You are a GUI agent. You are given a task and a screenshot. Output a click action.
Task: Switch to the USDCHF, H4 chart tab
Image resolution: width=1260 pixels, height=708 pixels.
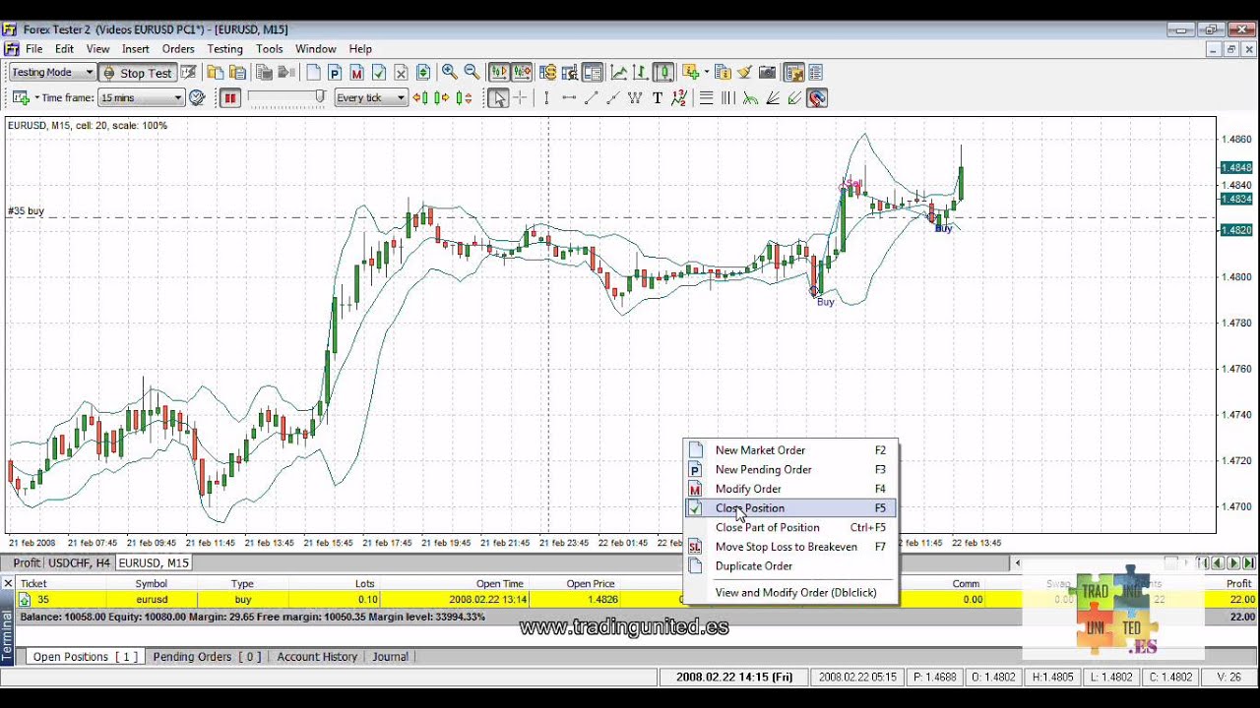coord(80,562)
